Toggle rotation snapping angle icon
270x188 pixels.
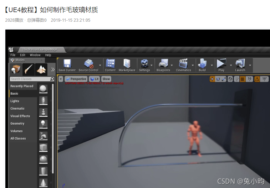coord(257,79)
